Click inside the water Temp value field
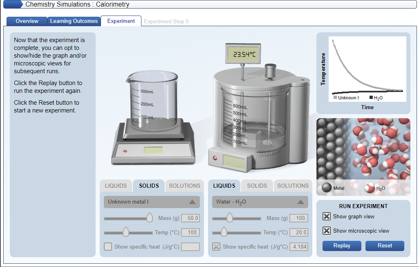419x267 pixels. point(299,232)
